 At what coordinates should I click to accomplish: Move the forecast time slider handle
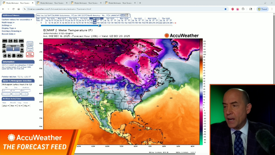click(x=99, y=25)
